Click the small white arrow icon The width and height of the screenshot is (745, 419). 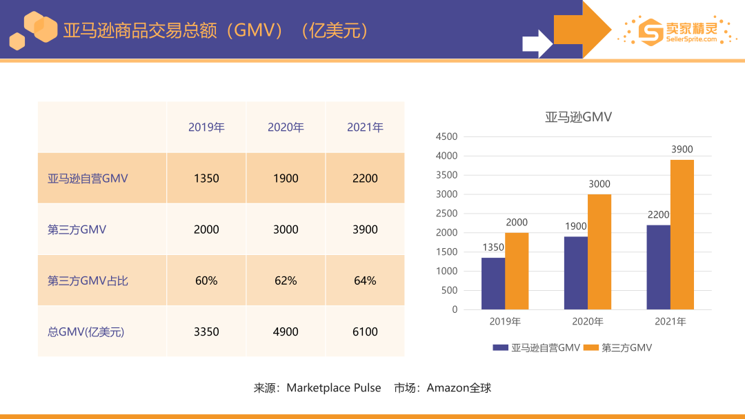[x=537, y=43]
